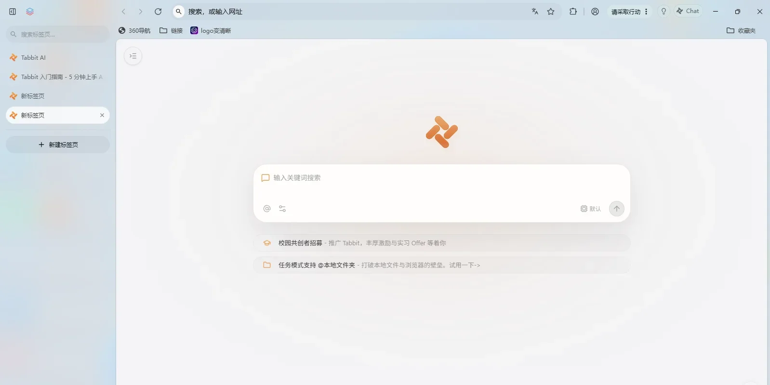Submit with the up arrow send button
Viewport: 770px width, 385px height.
point(617,209)
